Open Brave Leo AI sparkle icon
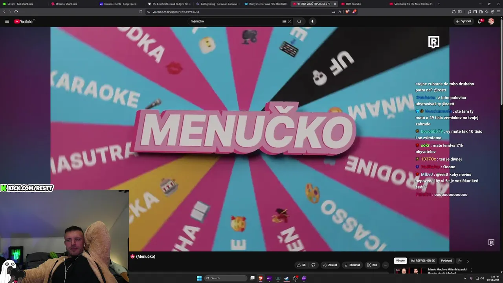This screenshot has height=283, width=503. [486, 12]
